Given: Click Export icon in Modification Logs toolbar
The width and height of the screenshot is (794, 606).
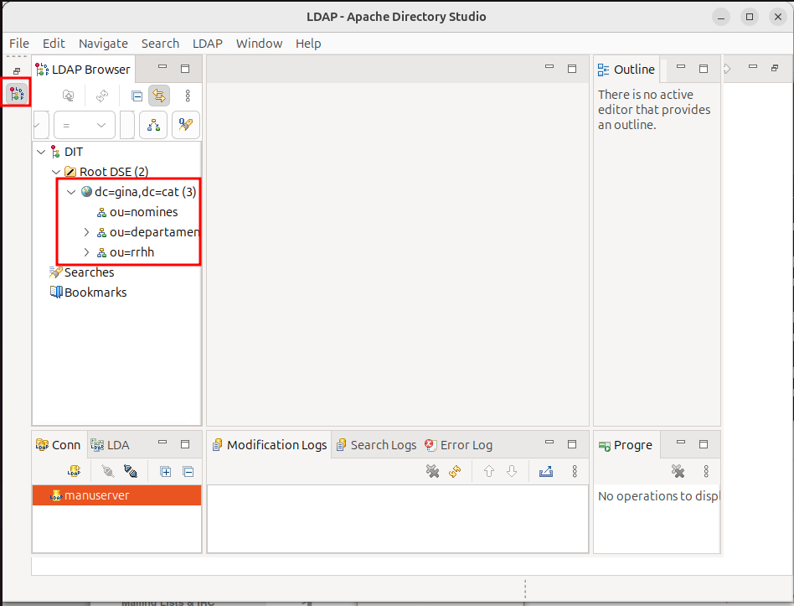Looking at the screenshot, I should pos(546,472).
